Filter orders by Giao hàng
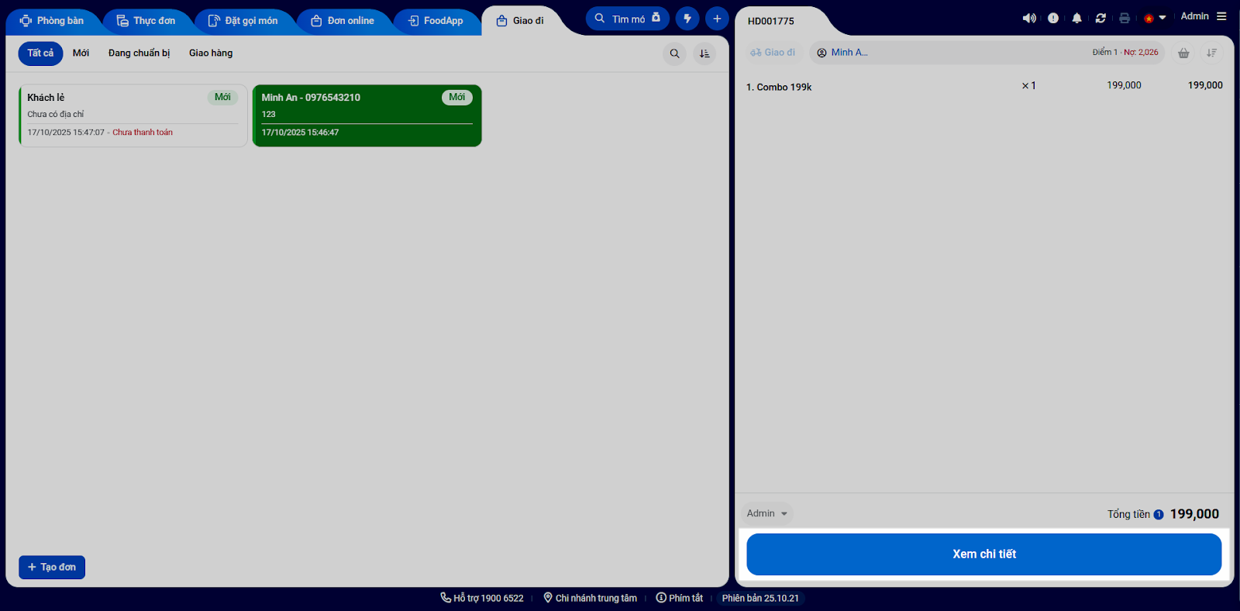 211,54
